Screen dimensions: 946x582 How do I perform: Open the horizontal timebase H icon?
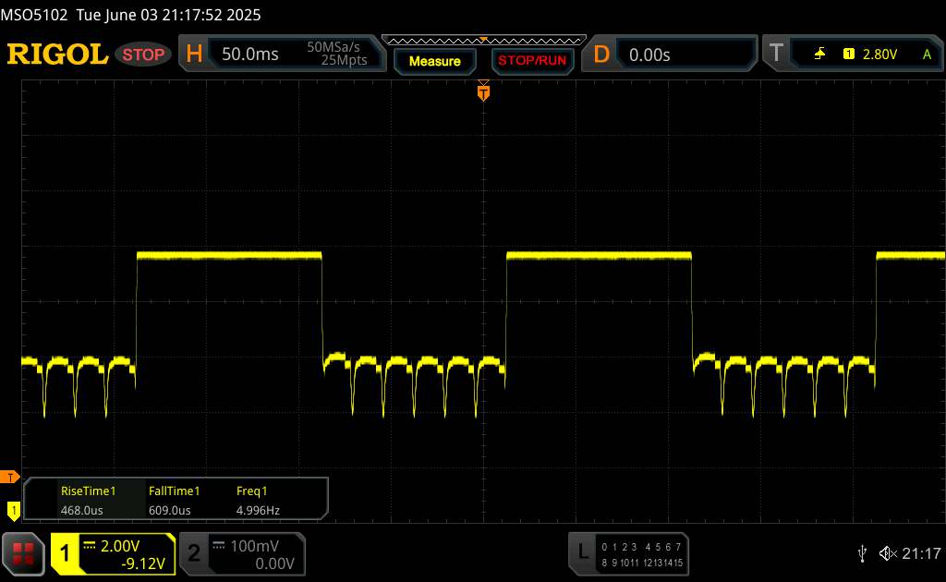pos(194,54)
